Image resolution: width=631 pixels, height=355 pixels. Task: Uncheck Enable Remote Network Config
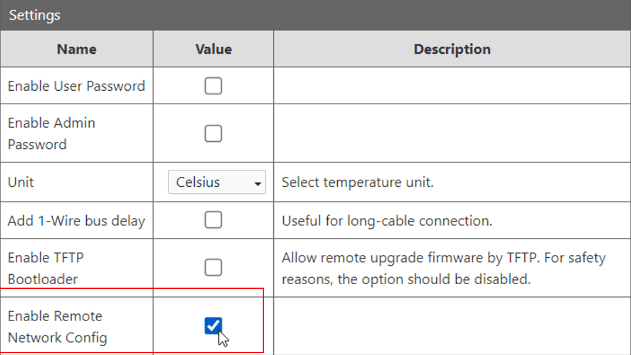coord(213,325)
